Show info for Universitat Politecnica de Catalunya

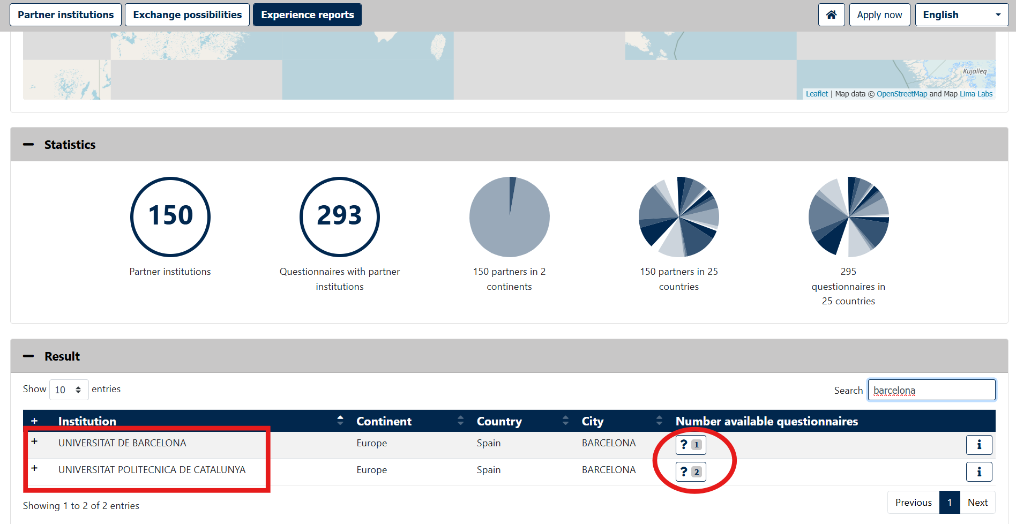979,472
